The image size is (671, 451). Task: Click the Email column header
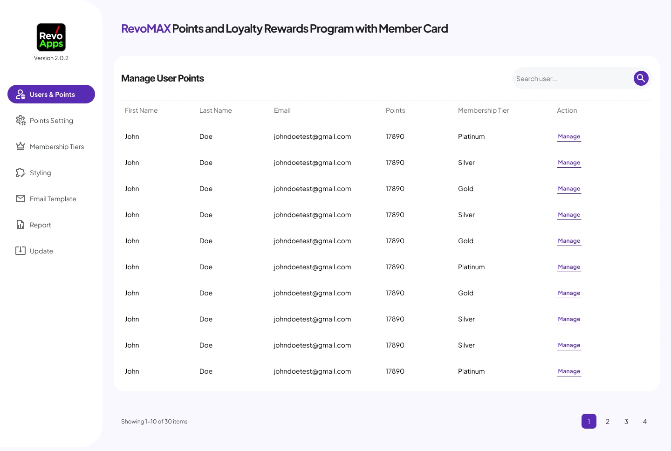click(282, 110)
